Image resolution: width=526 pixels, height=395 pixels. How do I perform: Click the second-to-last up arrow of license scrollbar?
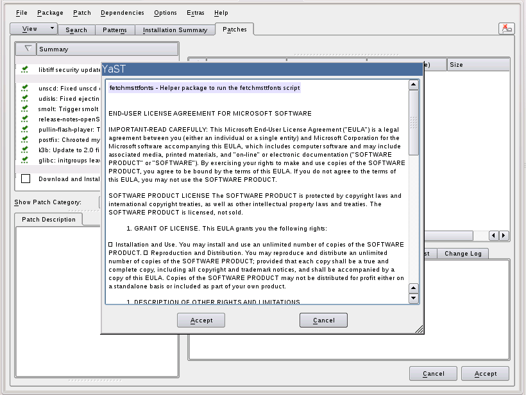tap(414, 288)
